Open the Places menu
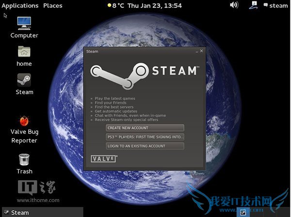Screen dimensions: 291x217 [53, 5]
